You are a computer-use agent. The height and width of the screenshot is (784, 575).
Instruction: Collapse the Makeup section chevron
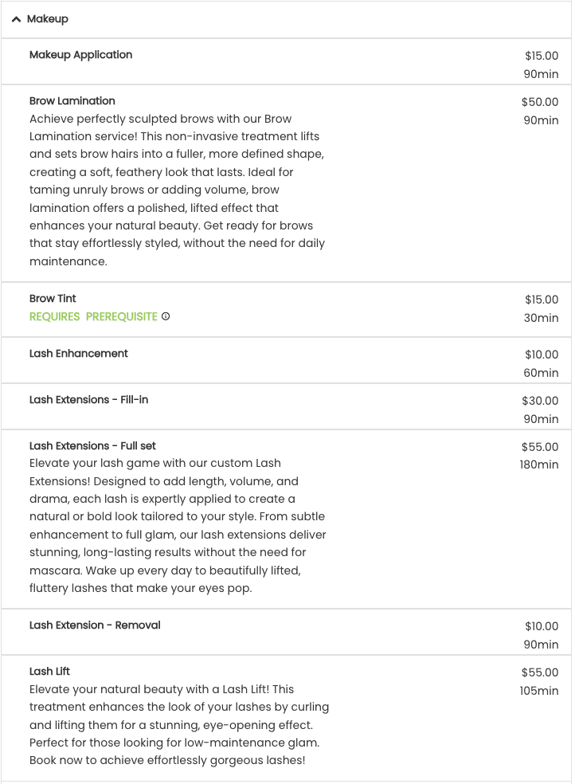[x=16, y=19]
